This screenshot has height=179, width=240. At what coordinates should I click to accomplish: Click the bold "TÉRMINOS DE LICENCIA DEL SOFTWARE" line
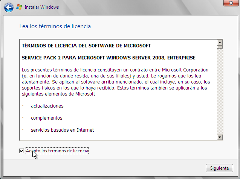(x=86, y=46)
